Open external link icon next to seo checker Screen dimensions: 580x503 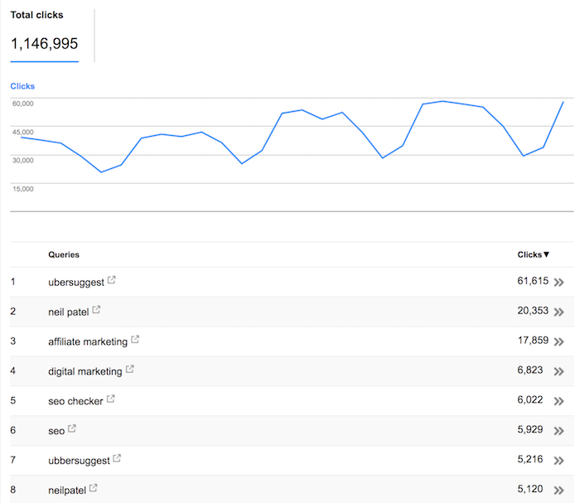110,399
